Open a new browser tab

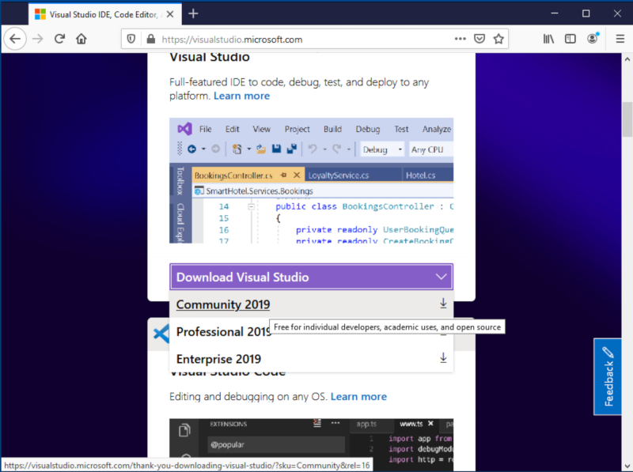193,13
